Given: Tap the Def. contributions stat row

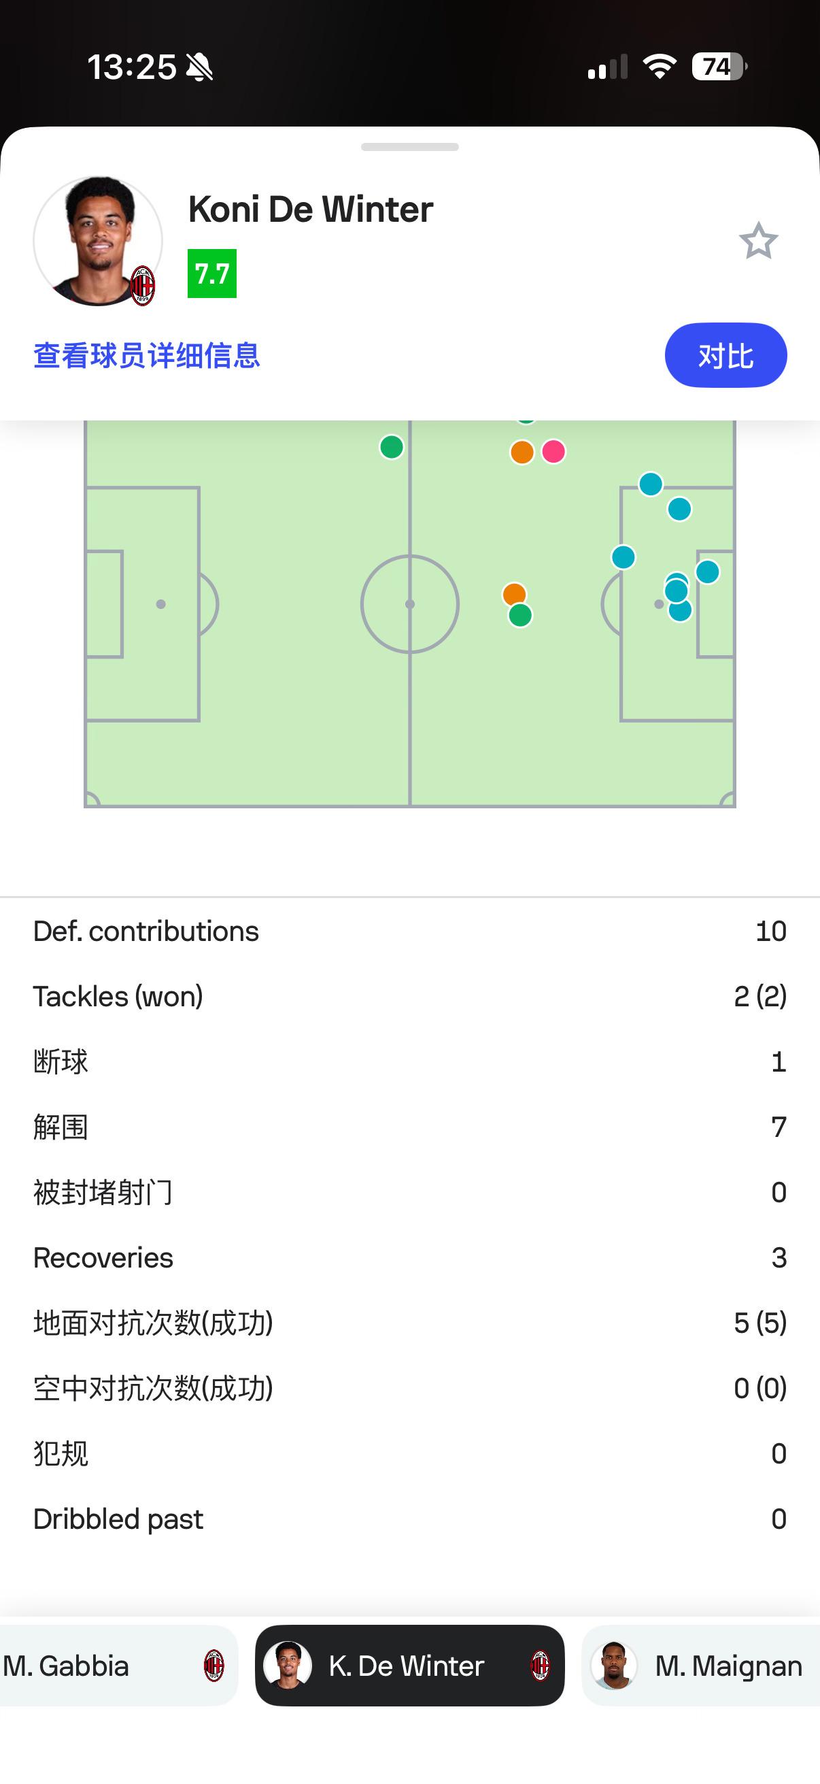Looking at the screenshot, I should 409,931.
